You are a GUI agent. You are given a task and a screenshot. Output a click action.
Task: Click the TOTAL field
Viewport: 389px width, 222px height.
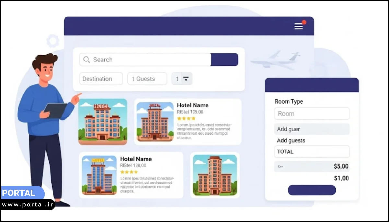tap(312, 151)
